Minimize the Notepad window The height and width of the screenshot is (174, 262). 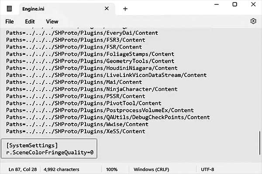point(217,4)
